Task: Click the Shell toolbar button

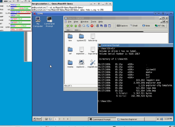Action: click(134, 26)
